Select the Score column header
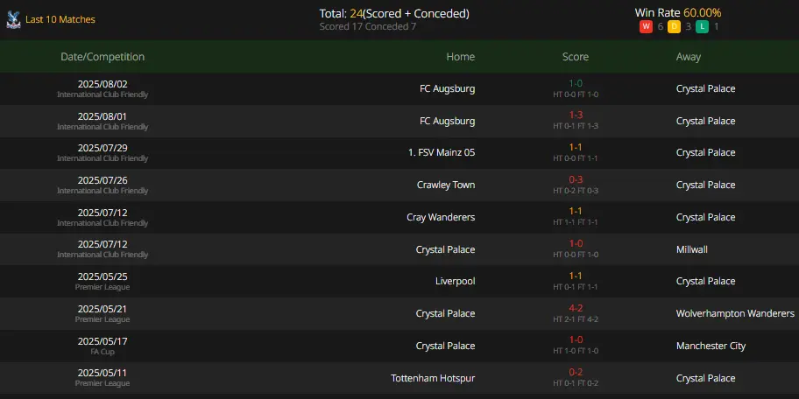 576,57
